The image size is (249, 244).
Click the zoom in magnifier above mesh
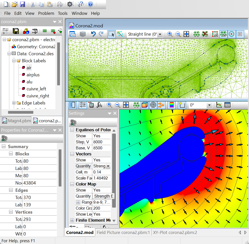pyautogui.click(x=170, y=34)
